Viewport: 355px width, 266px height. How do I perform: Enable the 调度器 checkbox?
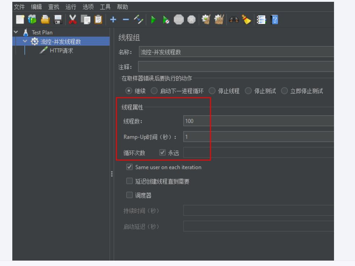click(130, 195)
